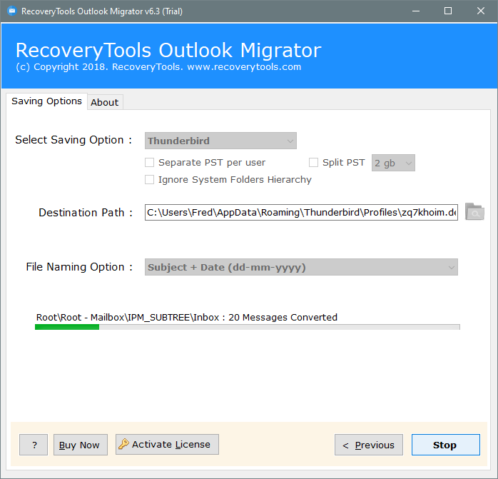The image size is (498, 479).
Task: Open the Thunderbird saving option dropdown
Action: (x=220, y=141)
